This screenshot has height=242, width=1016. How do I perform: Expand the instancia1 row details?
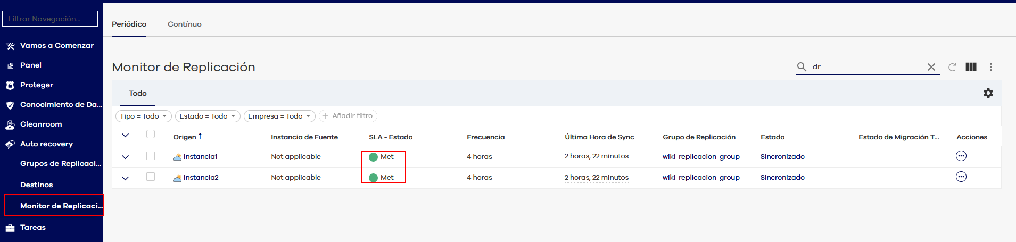tap(125, 157)
